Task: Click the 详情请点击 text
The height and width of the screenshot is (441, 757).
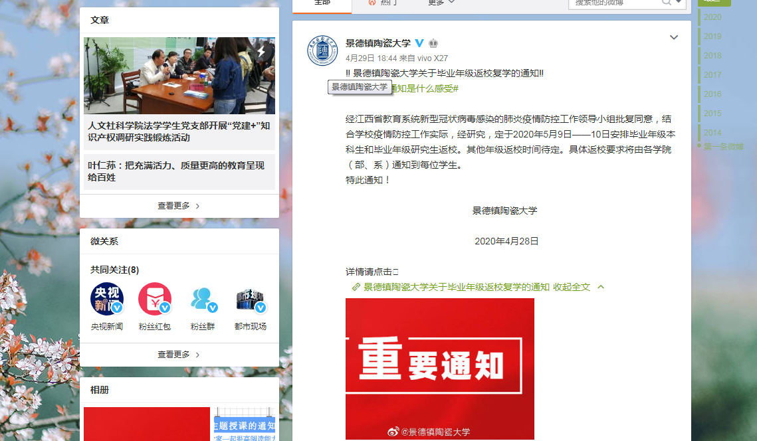Action: [372, 272]
